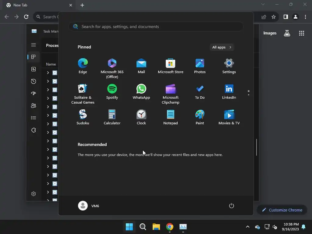The width and height of the screenshot is (312, 234).
Task: Click the muted volume tray icon
Action: [x=275, y=227]
